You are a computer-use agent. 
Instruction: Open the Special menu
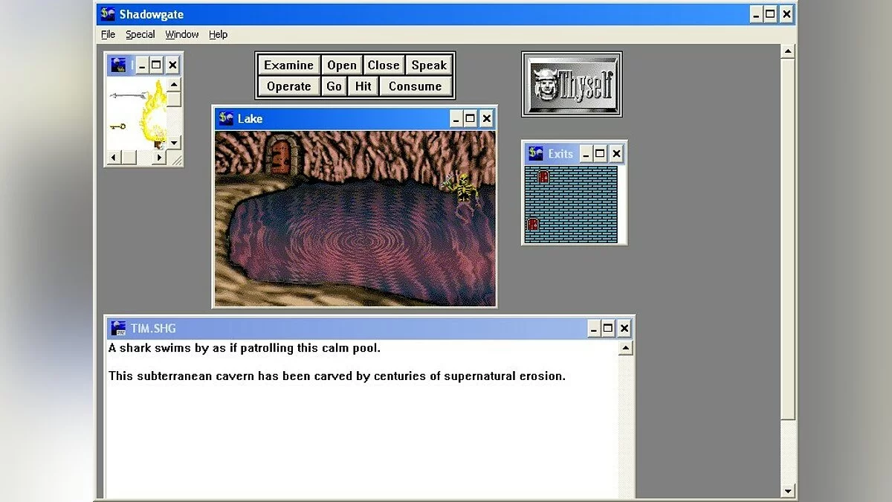pos(140,34)
